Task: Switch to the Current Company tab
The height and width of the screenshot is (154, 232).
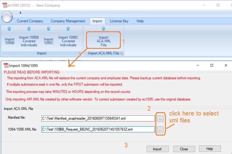Action: (x=30, y=21)
